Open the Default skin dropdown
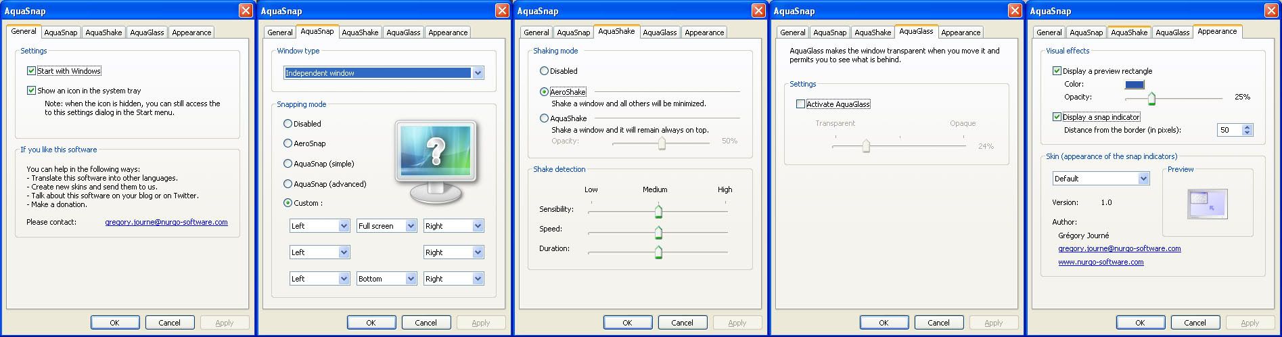This screenshot has width=1282, height=337. coord(1101,178)
